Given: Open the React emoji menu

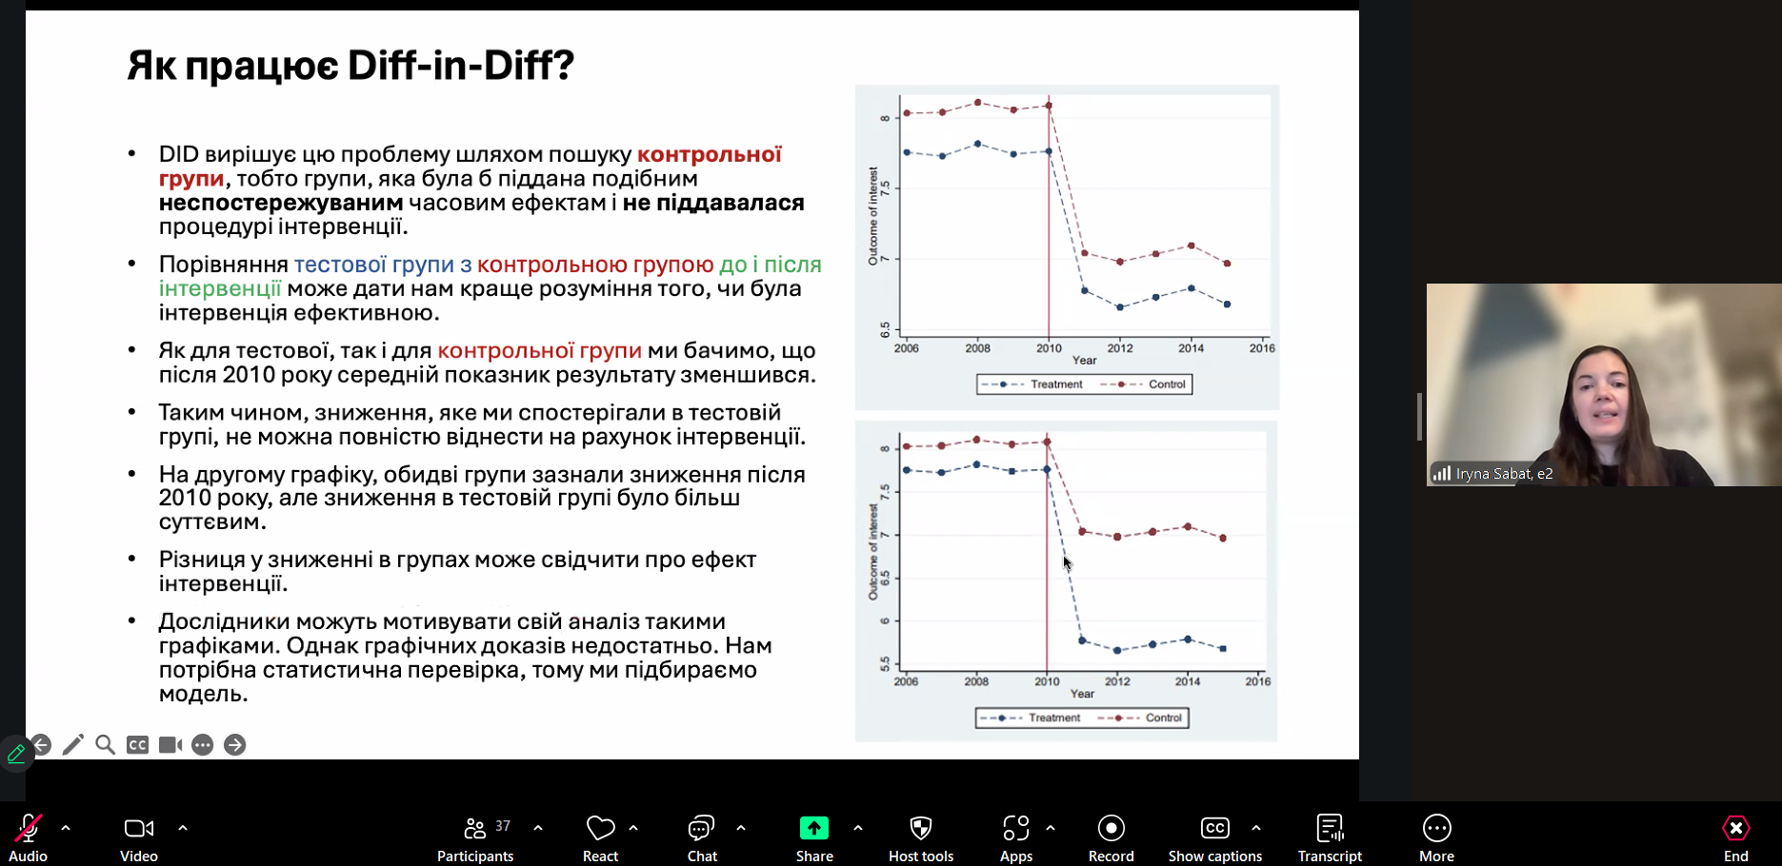Looking at the screenshot, I should [x=600, y=836].
